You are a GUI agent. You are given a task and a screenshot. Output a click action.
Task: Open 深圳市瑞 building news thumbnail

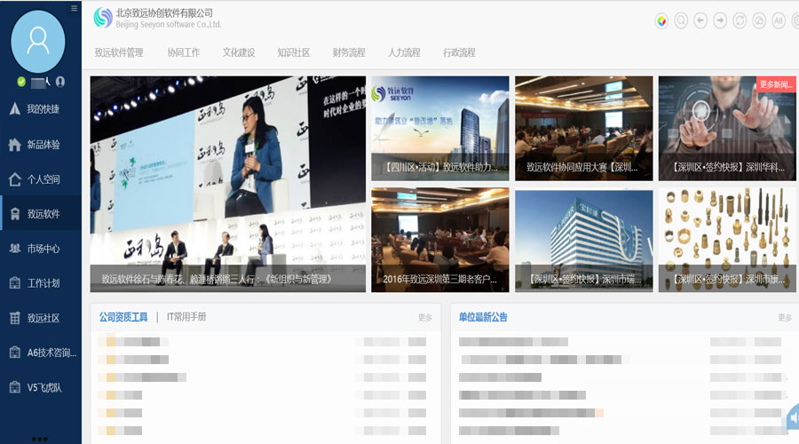point(583,241)
